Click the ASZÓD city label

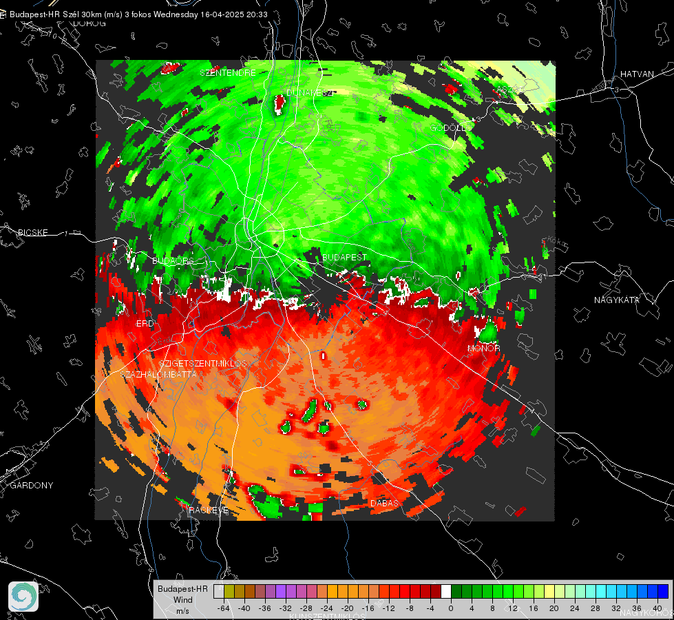pos(509,90)
